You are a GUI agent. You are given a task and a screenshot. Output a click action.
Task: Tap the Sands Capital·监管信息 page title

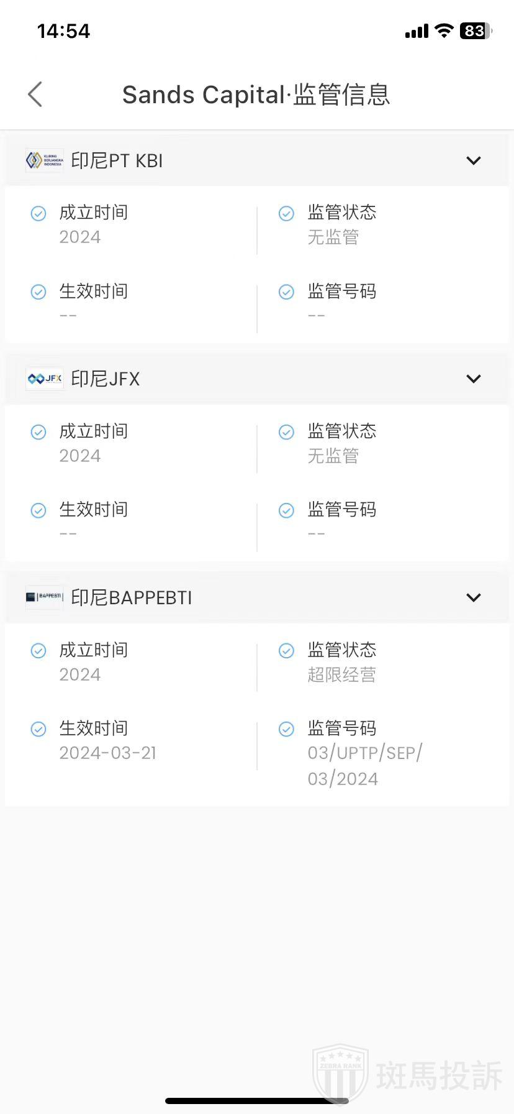(256, 94)
